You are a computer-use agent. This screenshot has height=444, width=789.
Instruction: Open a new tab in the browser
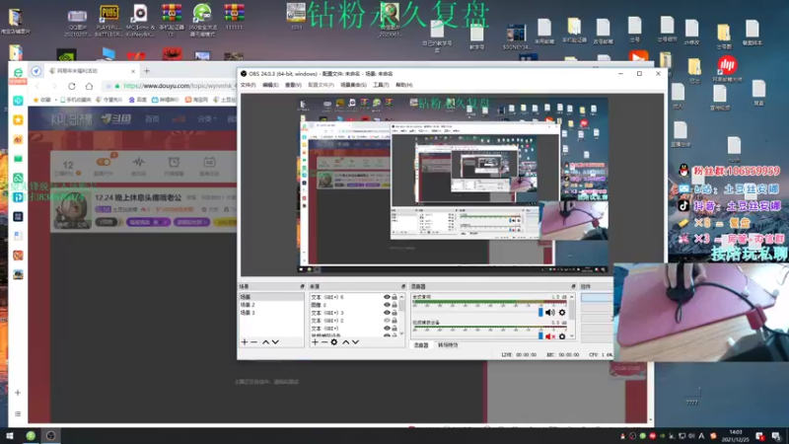tap(147, 71)
